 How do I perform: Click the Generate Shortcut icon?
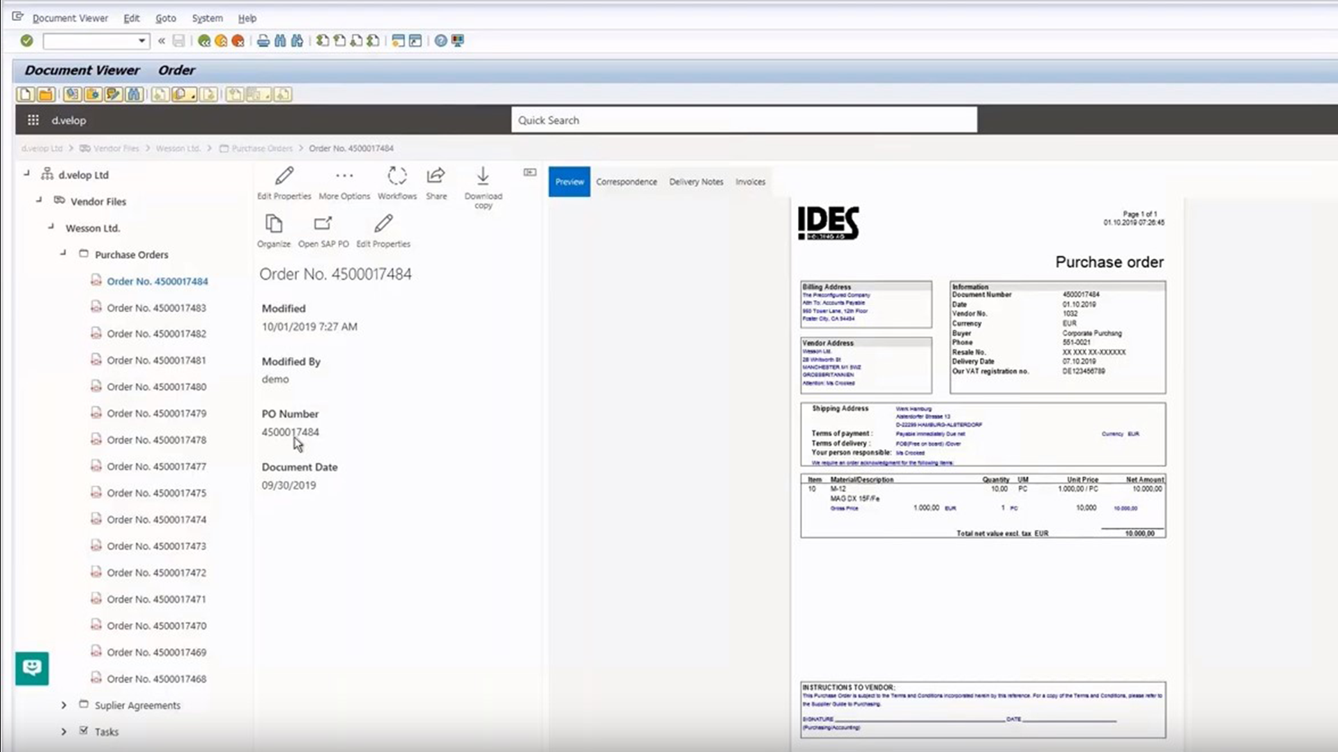(415, 41)
